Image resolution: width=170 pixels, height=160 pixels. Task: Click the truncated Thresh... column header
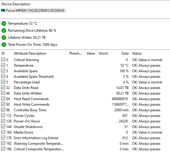point(75,53)
